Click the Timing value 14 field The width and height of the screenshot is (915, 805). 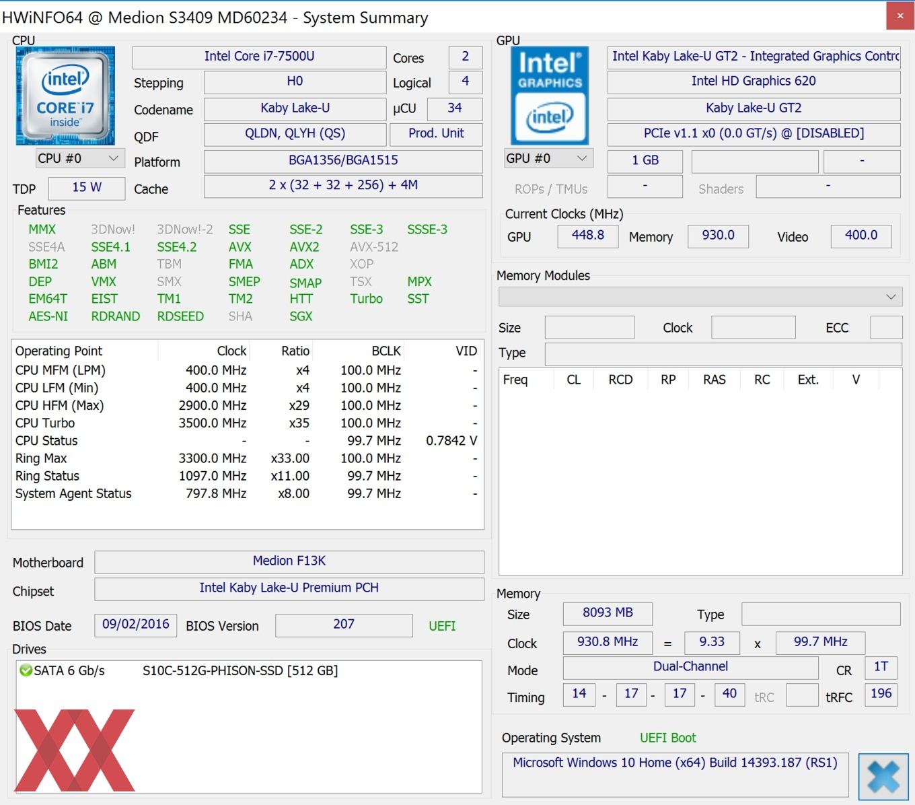[x=579, y=695]
